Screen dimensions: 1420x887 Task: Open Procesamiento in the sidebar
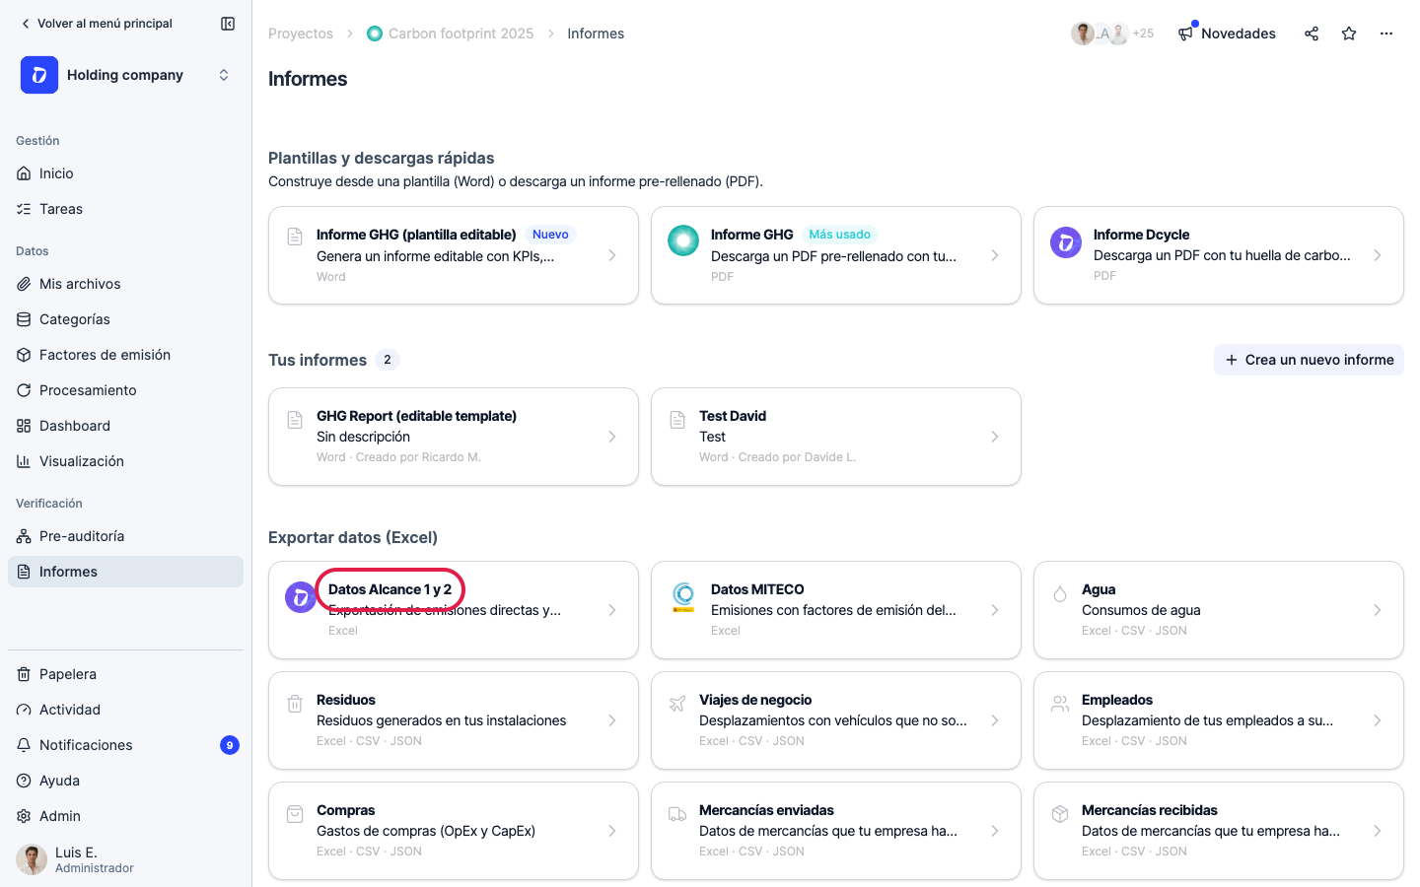point(125,390)
